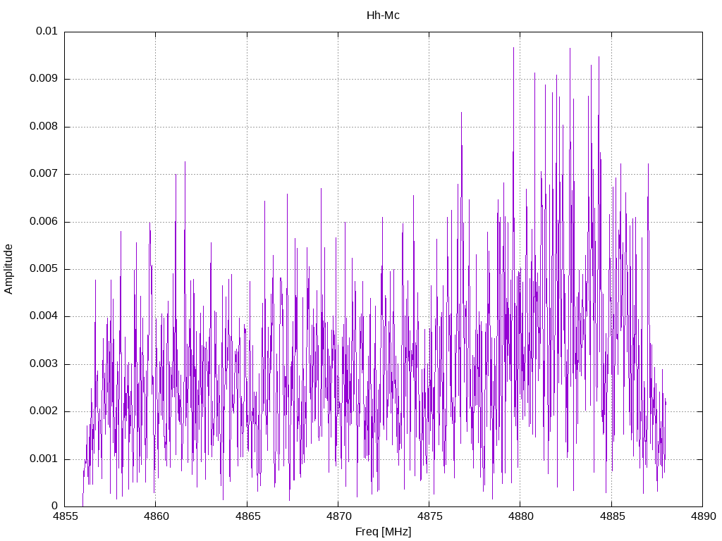Click the 4870 x-axis tick label
The image size is (722, 541).
(x=338, y=516)
